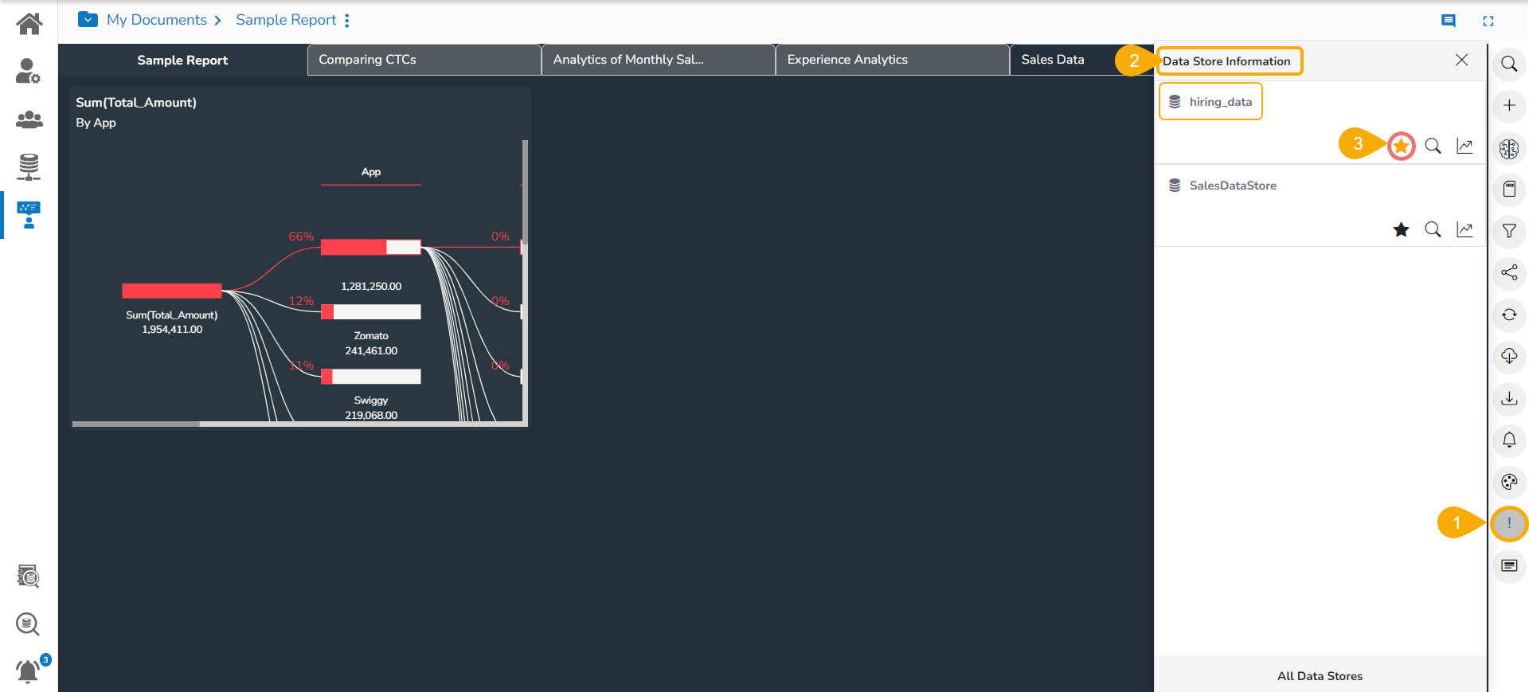This screenshot has width=1529, height=692.
Task: Open the data catalog search icon in the sidebar
Action: click(x=29, y=576)
